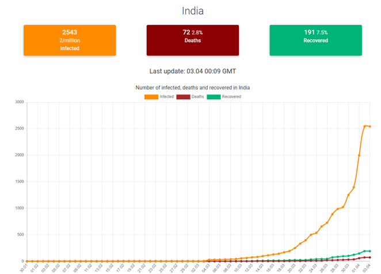Click the chart title about India

pyautogui.click(x=192, y=88)
